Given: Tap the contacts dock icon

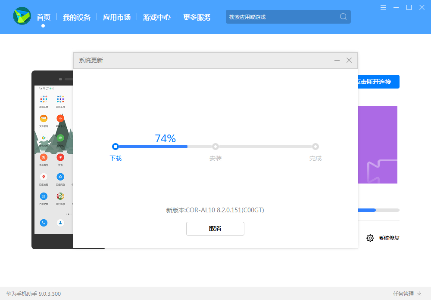Looking at the screenshot, I should [x=60, y=223].
